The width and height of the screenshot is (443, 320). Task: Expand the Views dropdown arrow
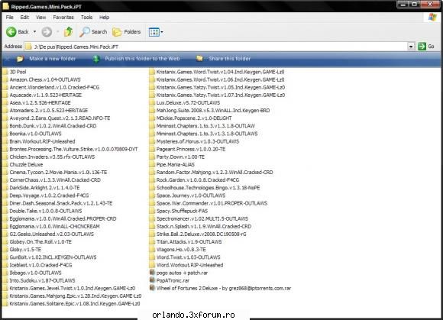tap(162, 32)
